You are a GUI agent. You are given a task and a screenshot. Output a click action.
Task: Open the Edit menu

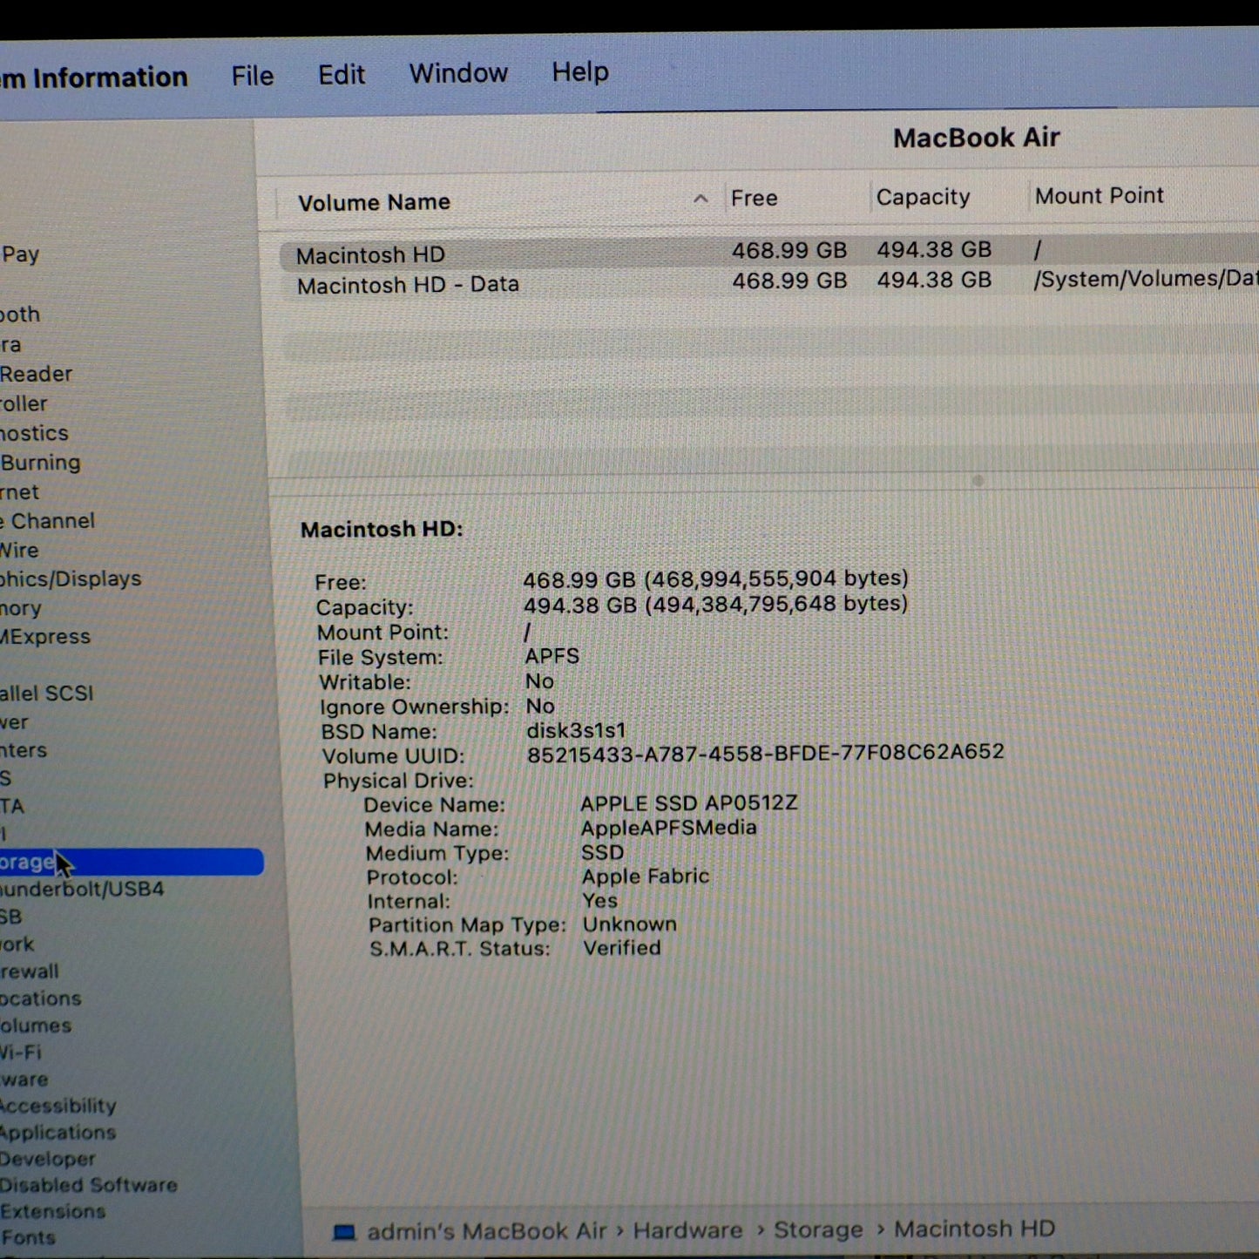click(342, 75)
